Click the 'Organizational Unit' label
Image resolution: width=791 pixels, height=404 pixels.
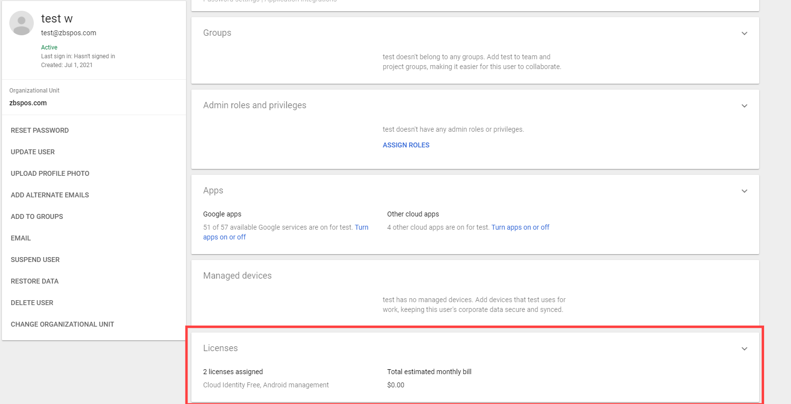click(34, 91)
